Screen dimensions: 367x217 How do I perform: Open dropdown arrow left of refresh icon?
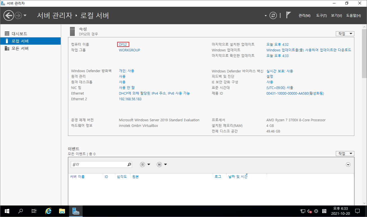(266, 16)
